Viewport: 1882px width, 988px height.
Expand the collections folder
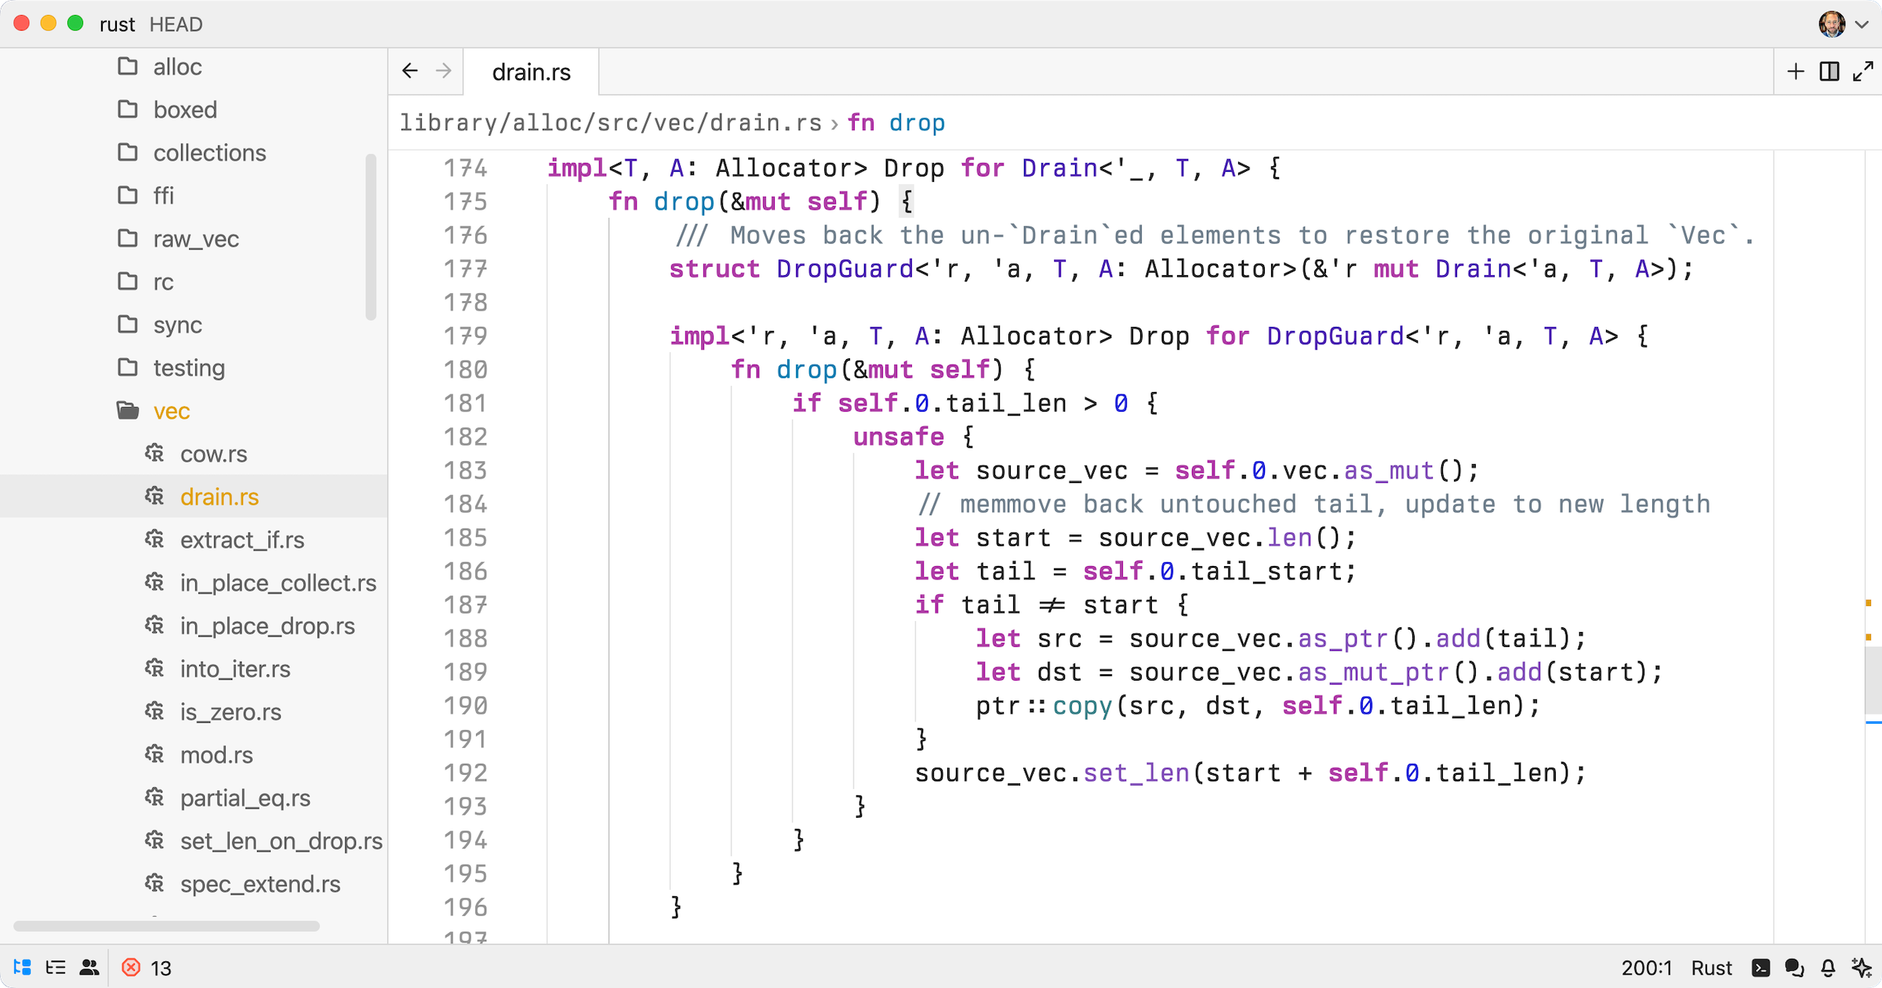click(192, 153)
